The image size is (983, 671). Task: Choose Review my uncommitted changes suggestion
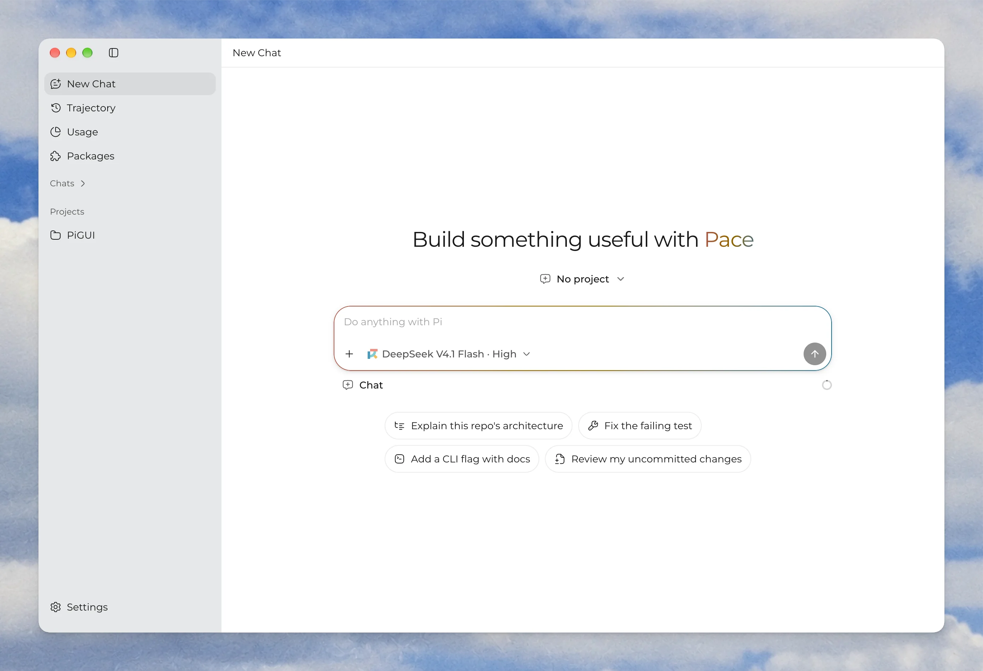[x=648, y=459]
